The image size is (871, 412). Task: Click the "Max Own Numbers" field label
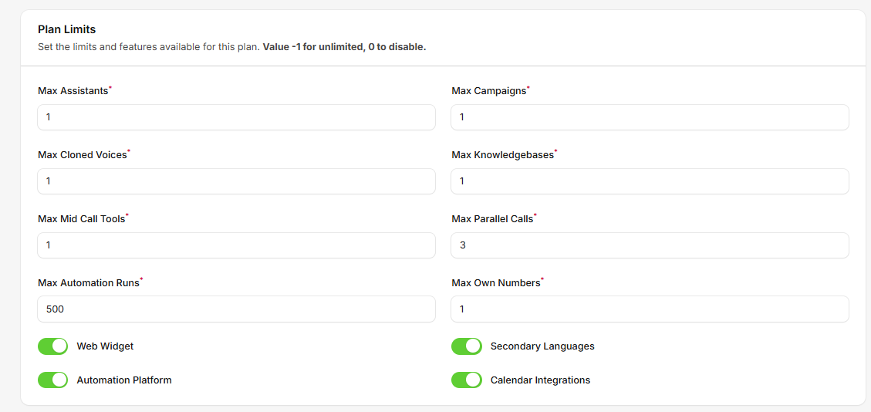(495, 283)
